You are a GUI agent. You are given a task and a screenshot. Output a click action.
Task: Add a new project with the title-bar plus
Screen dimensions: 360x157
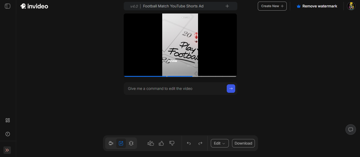[x=227, y=6]
